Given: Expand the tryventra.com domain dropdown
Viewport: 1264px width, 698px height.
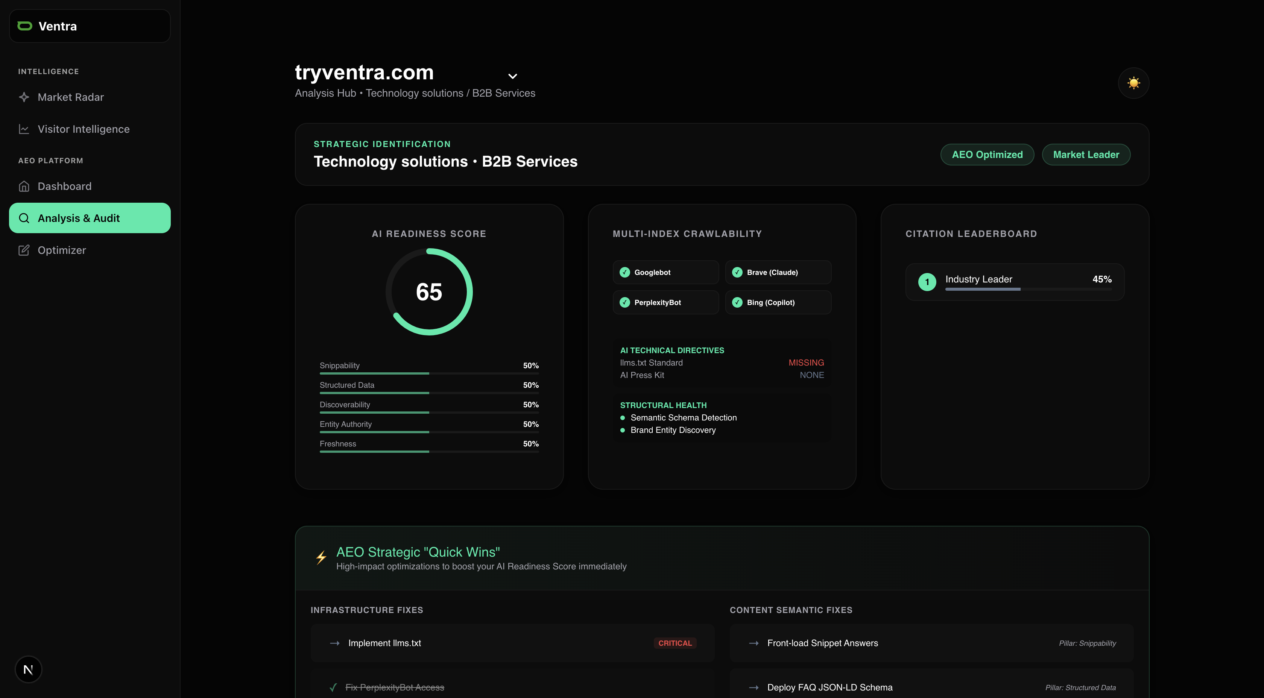Looking at the screenshot, I should point(512,76).
